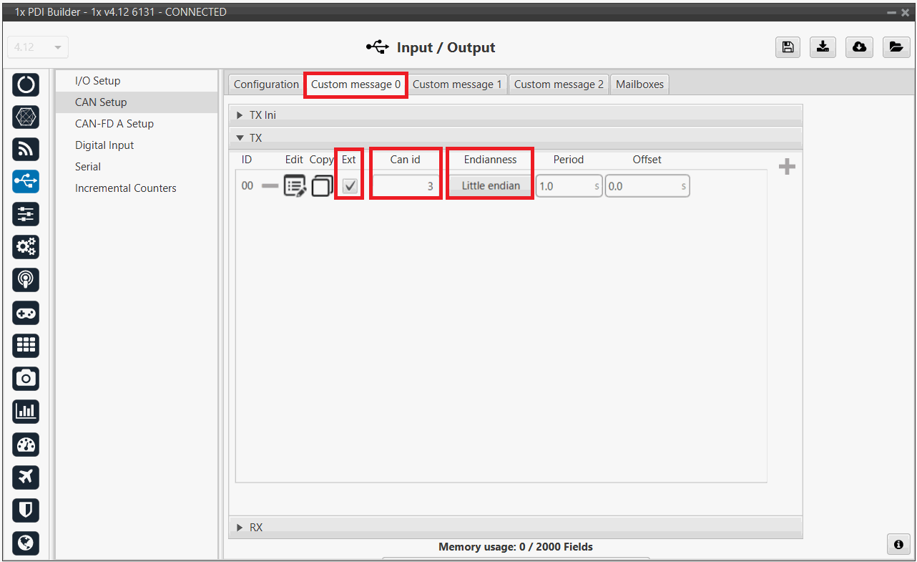Viewport: 917px width, 562px height.
Task: Click the Can id input field
Action: tap(405, 186)
